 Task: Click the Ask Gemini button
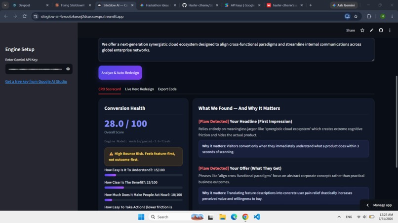pyautogui.click(x=344, y=5)
